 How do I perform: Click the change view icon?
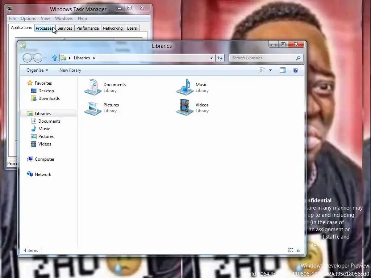[x=263, y=70]
